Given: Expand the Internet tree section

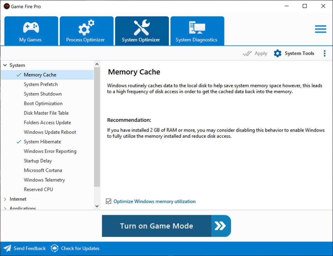Looking at the screenshot, I should [5, 199].
